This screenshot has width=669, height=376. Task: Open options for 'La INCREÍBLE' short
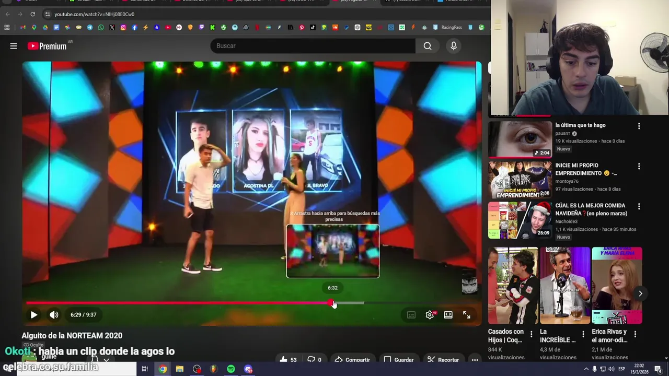tap(583, 334)
